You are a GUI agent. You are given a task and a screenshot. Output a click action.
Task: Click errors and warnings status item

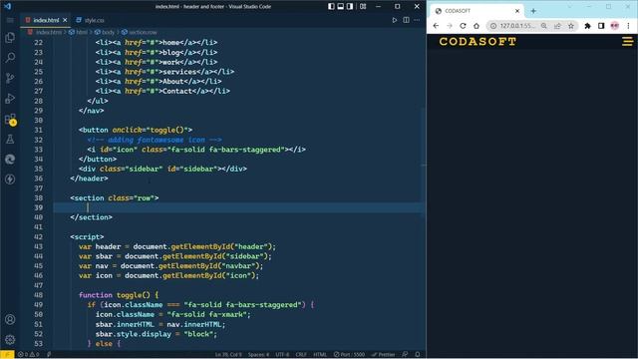tap(29, 355)
